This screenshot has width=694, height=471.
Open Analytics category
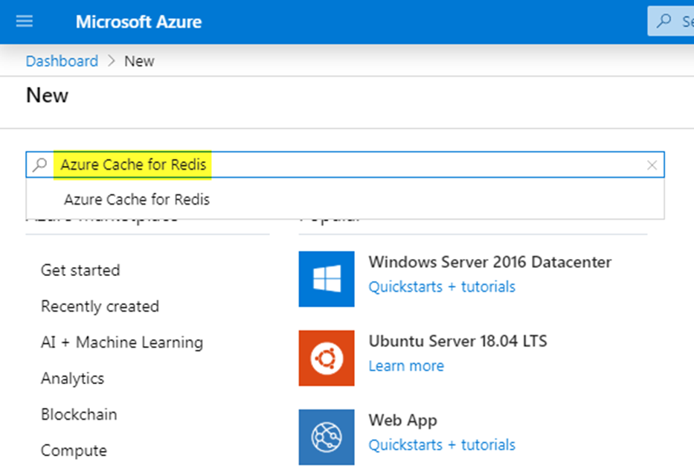pos(73,379)
